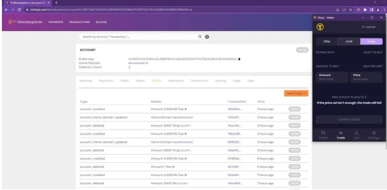Viewport: 387px width, 190px height.
Task: Switch to the Flags tab
Action: 237,81
